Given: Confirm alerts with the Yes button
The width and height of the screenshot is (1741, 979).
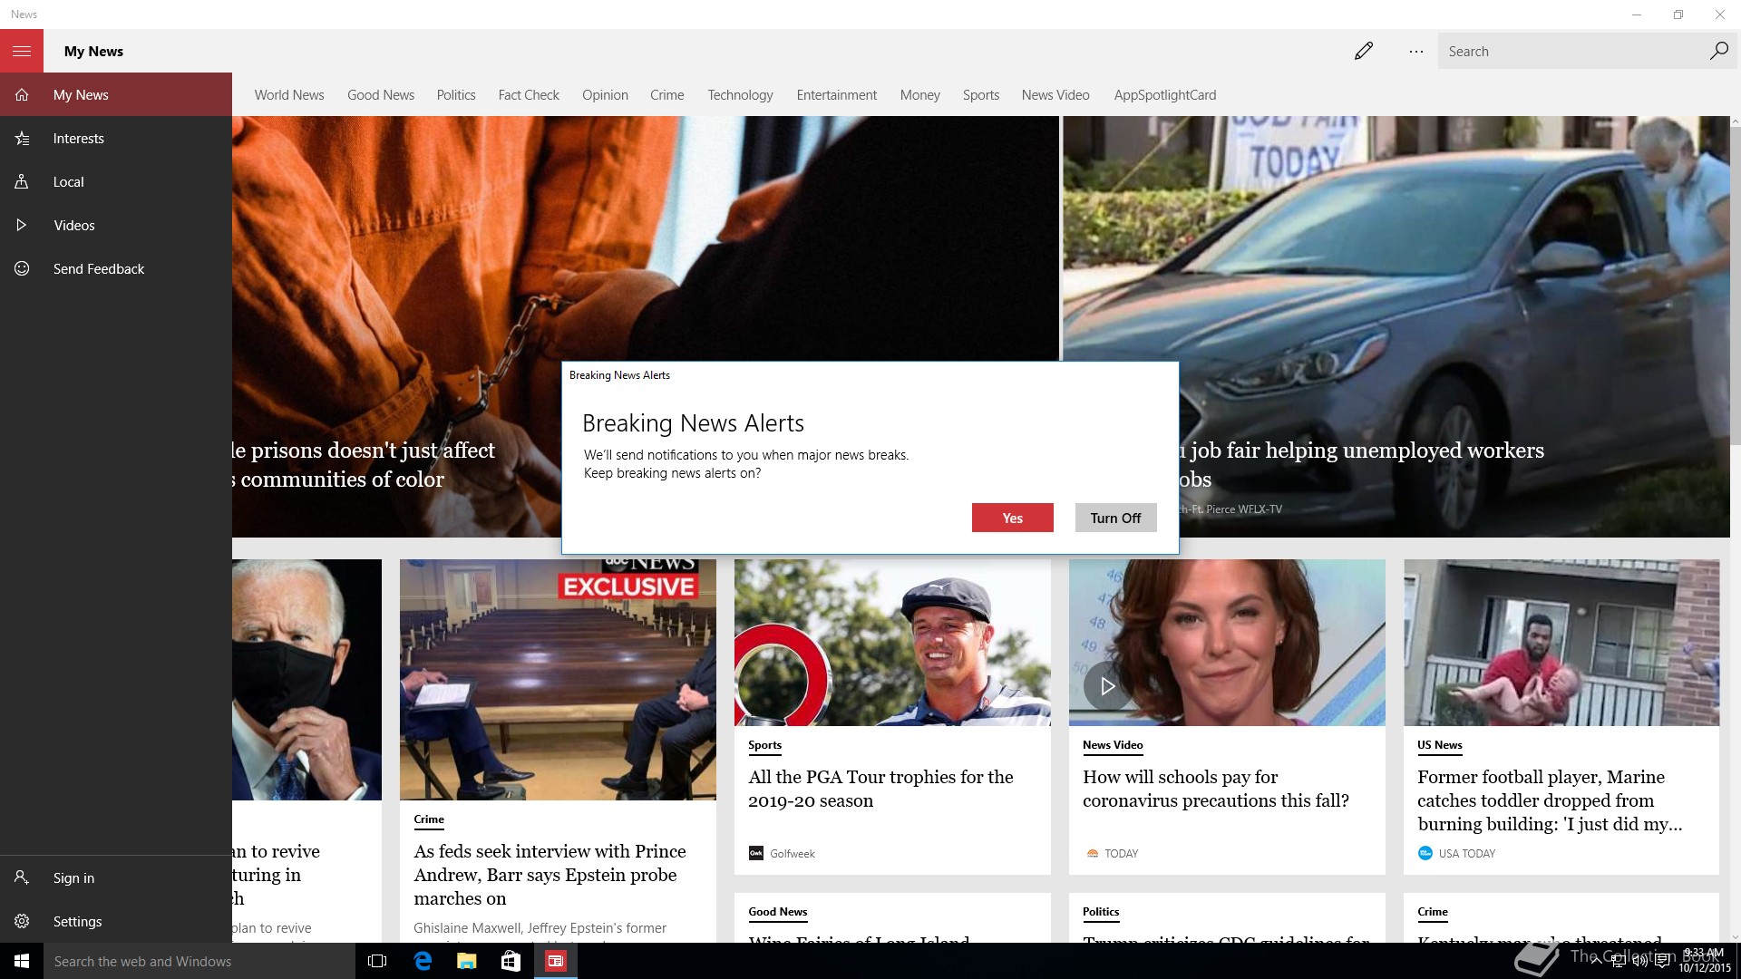Looking at the screenshot, I should tap(1013, 518).
